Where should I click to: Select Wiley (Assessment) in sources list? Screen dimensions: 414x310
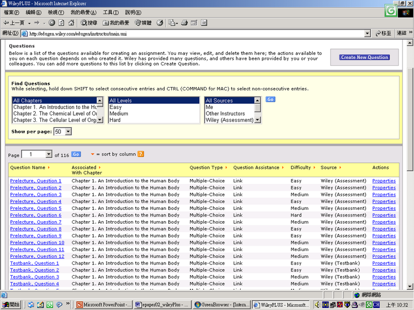[x=229, y=120]
